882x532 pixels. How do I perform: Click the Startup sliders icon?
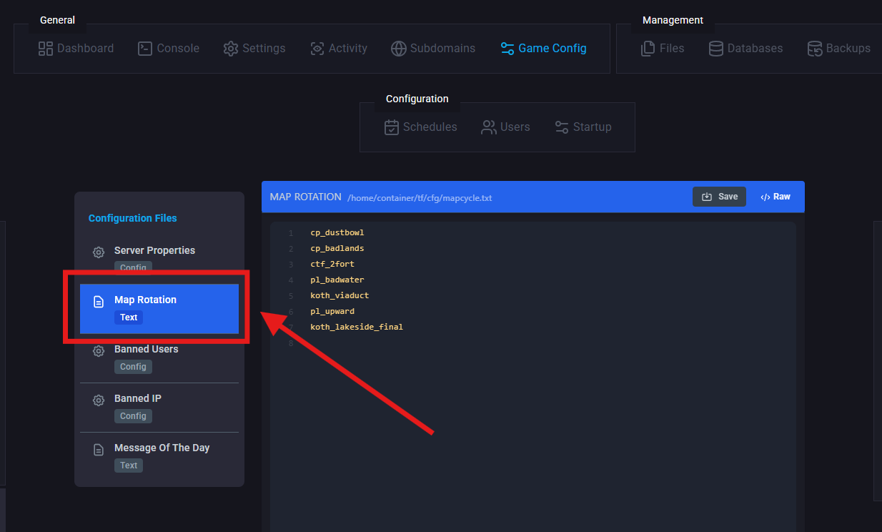tap(562, 127)
